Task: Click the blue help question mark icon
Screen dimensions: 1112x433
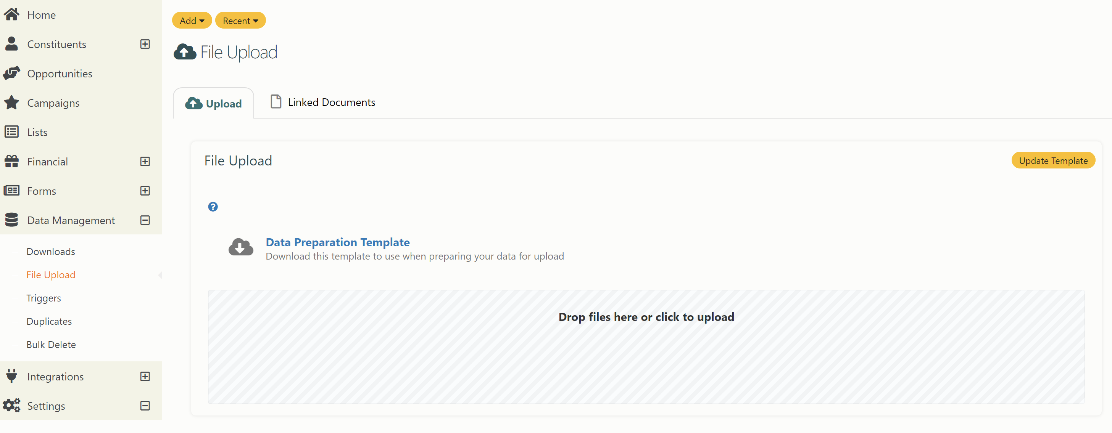Action: pyautogui.click(x=213, y=207)
